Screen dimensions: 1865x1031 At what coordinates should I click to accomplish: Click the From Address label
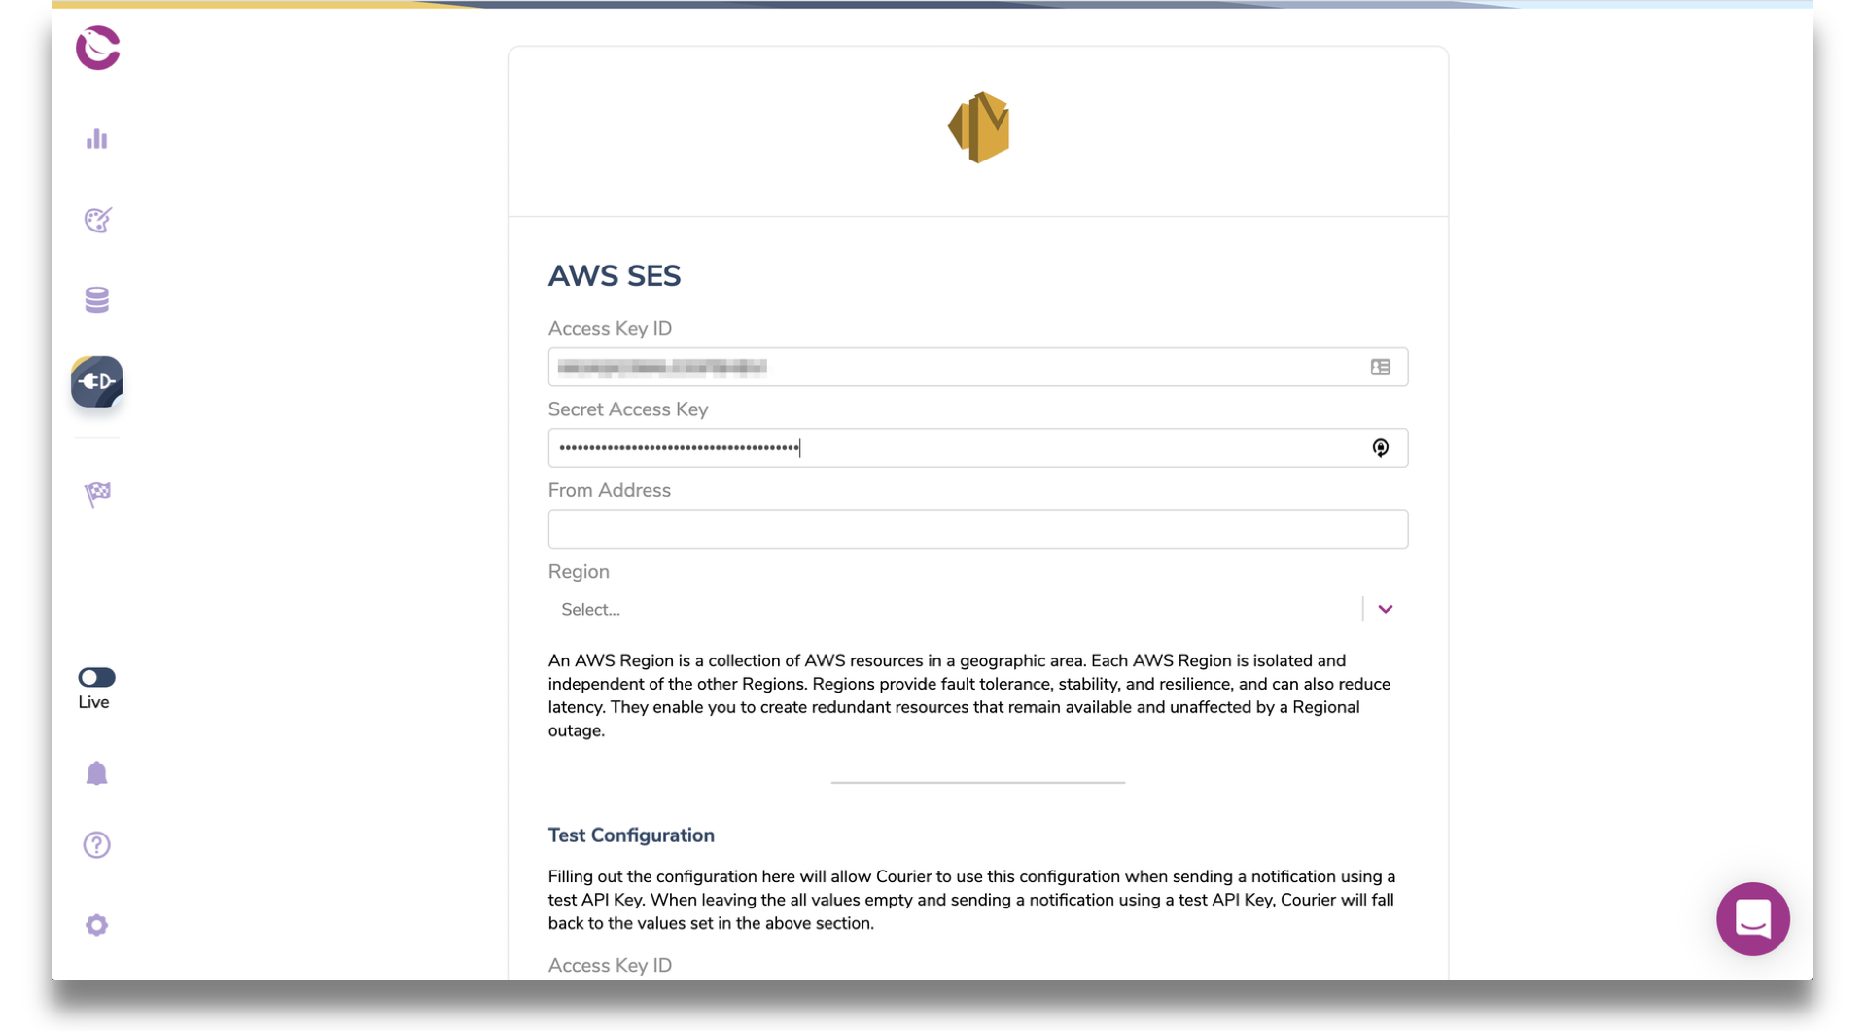click(x=609, y=490)
